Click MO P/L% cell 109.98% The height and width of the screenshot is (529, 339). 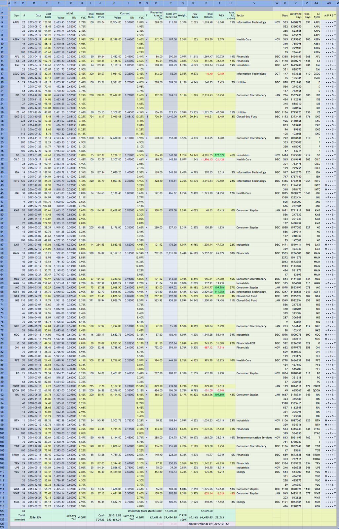coord(219,288)
